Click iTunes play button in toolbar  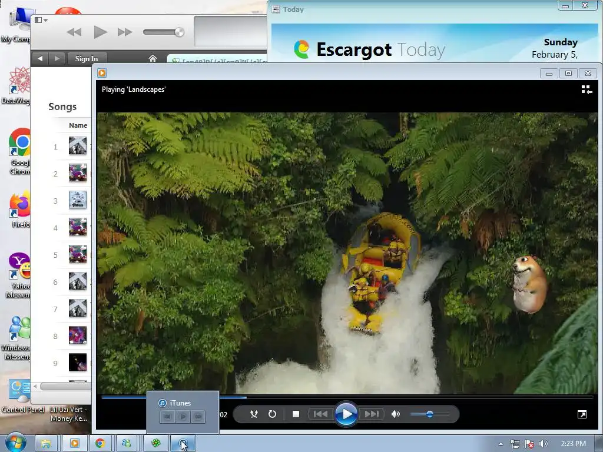[100, 32]
